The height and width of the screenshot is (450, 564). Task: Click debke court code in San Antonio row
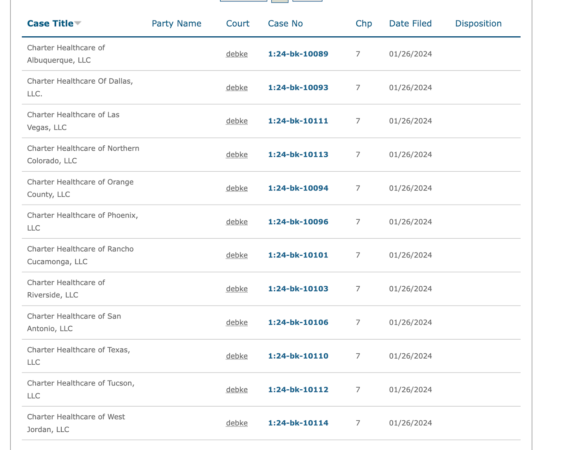point(237,322)
